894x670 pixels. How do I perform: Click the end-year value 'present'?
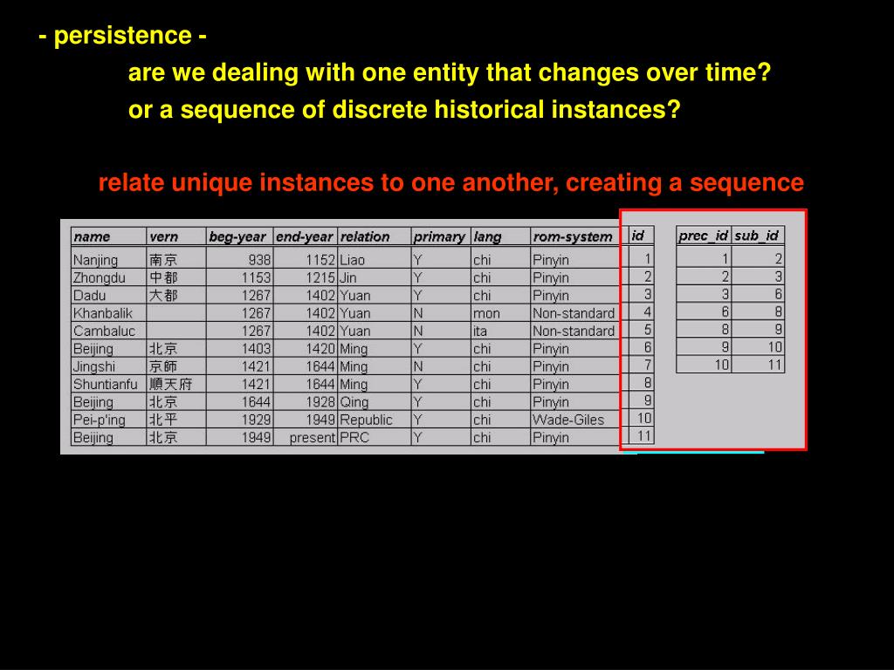tap(313, 438)
